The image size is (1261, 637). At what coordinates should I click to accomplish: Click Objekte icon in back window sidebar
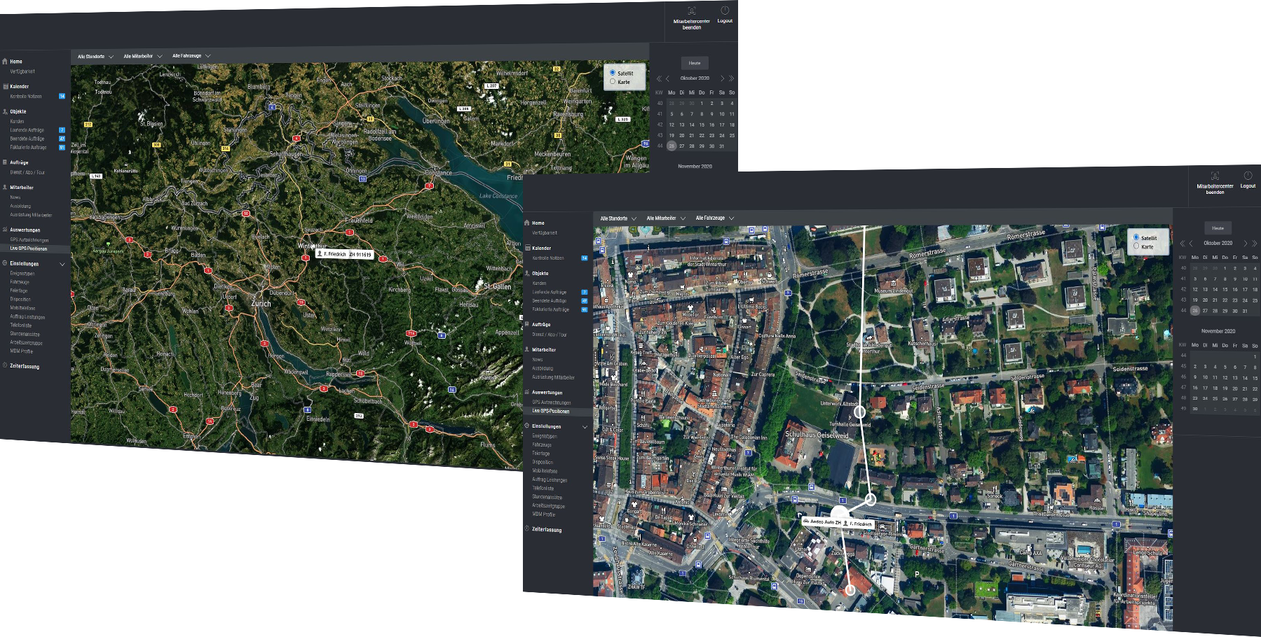click(5, 111)
